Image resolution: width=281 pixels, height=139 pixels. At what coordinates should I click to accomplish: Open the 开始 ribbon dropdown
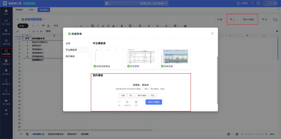pos(23,26)
